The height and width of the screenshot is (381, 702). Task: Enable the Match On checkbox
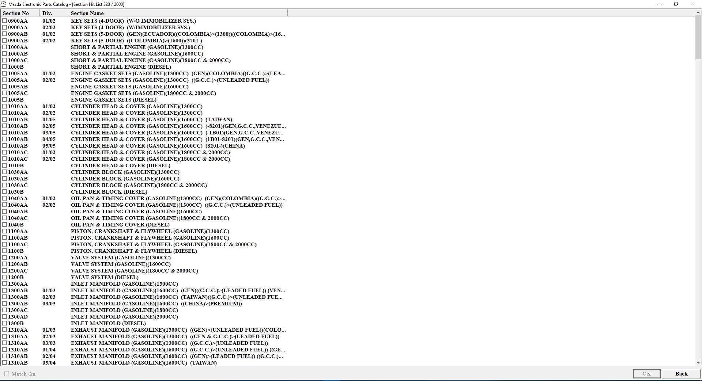pyautogui.click(x=6, y=374)
